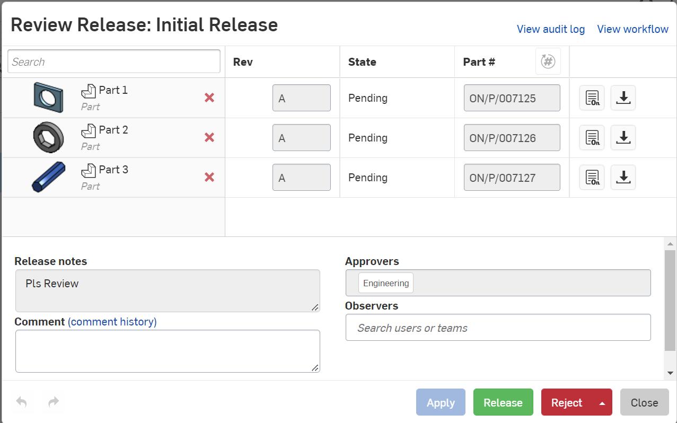This screenshot has height=423, width=677.
Task: Click the Apply button
Action: click(441, 402)
